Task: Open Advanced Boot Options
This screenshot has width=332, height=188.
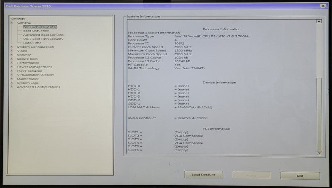Action: (44, 35)
